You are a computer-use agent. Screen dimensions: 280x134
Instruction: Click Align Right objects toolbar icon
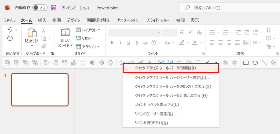tap(56, 62)
